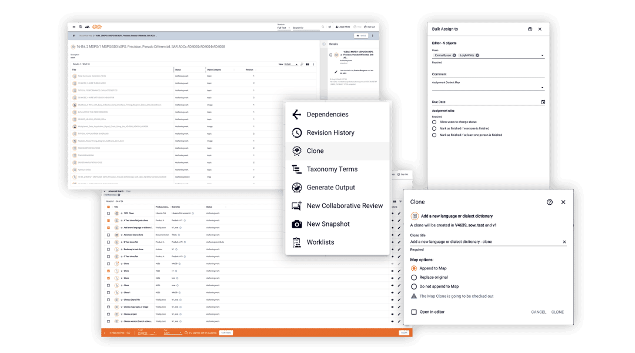This screenshot has height=353, width=635.
Task: Open help in Bulk Assign dialog
Action: coord(530,29)
